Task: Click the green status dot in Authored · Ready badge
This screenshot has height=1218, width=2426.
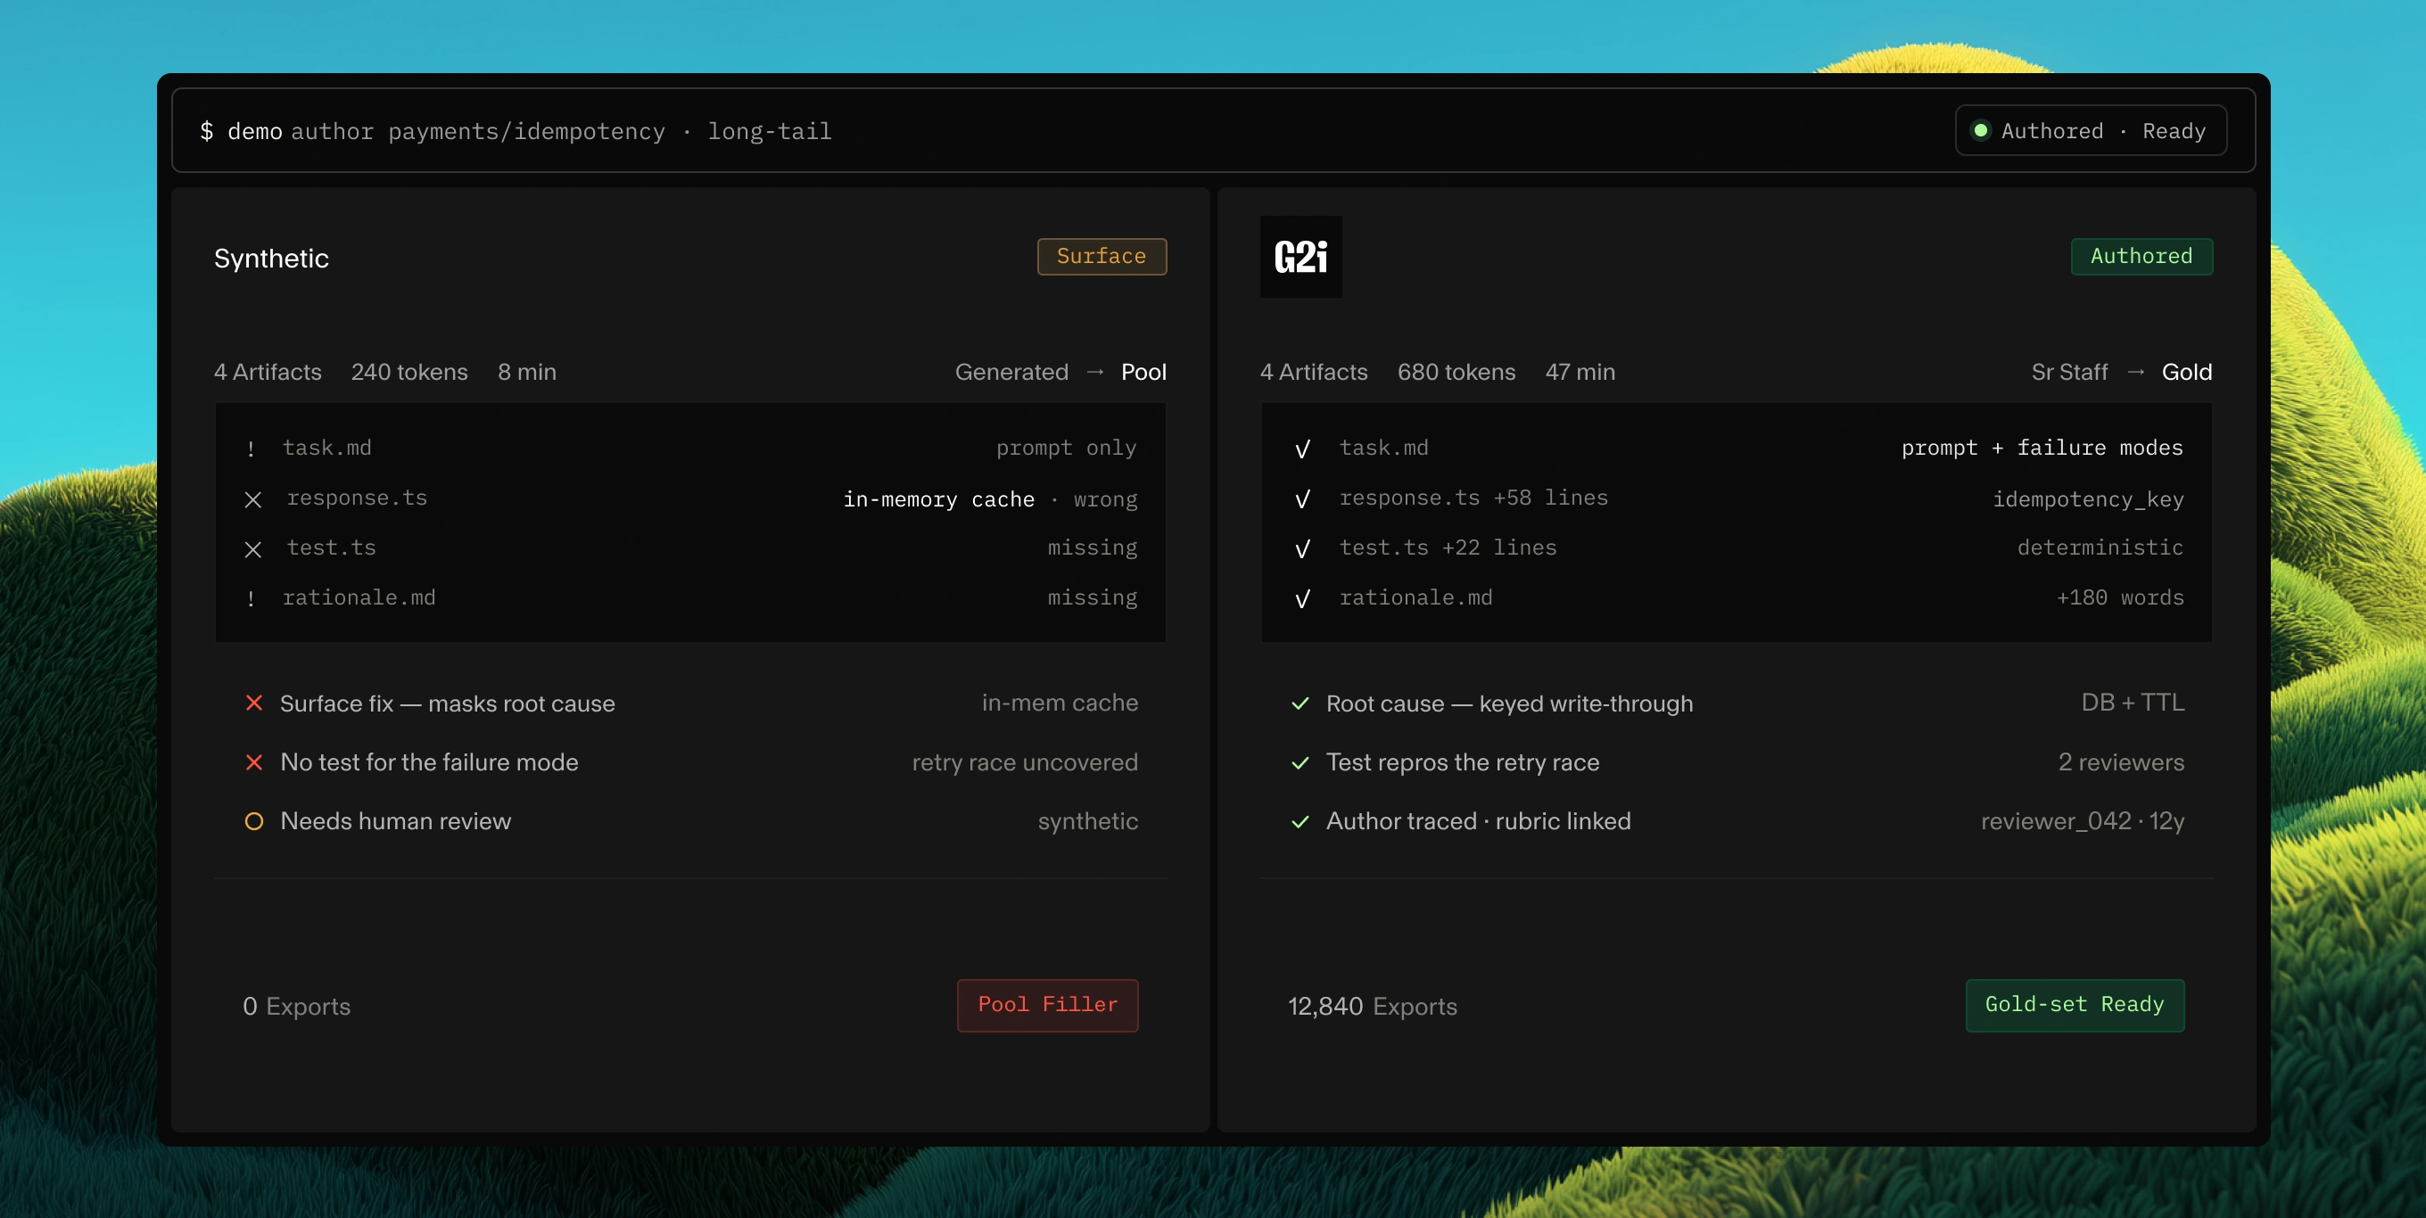Action: point(1981,130)
